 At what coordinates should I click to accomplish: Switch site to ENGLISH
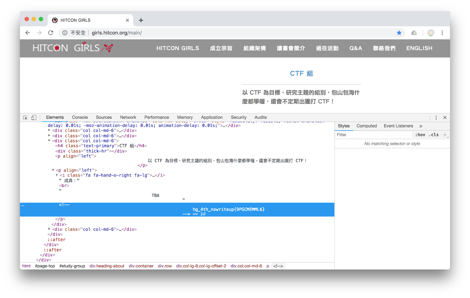click(x=419, y=48)
